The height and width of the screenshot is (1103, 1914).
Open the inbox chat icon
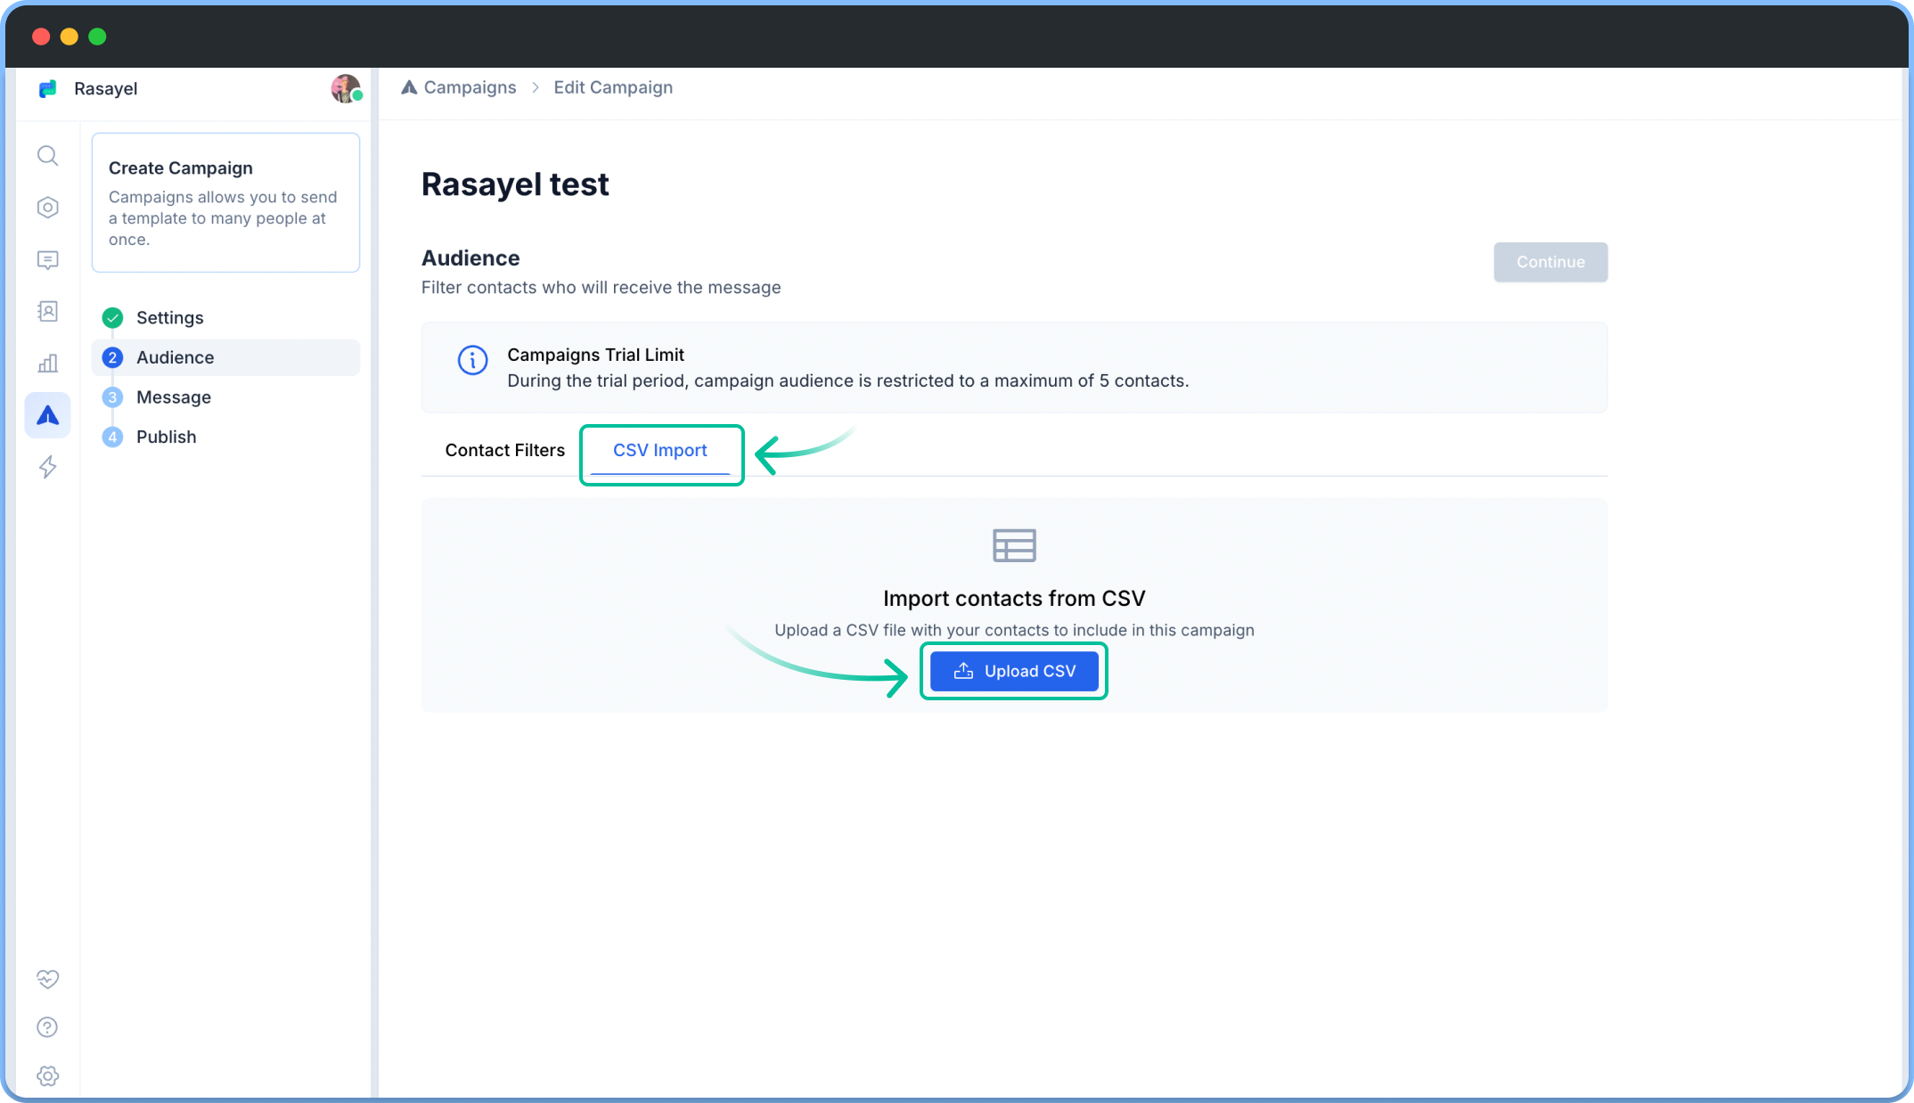(x=48, y=259)
